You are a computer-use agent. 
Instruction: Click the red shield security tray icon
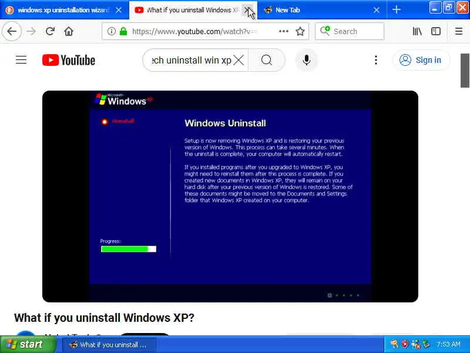point(405,344)
